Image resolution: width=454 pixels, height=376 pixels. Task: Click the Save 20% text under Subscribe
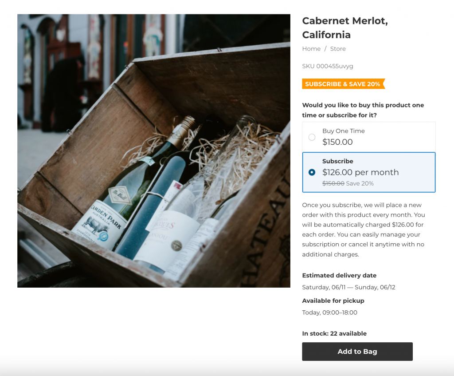(360, 183)
